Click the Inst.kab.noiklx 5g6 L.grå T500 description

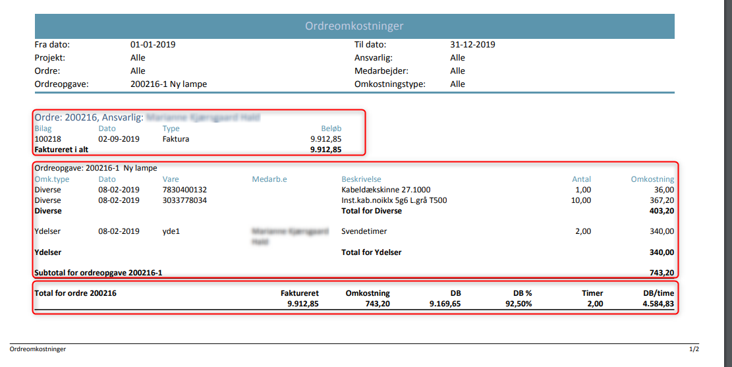[394, 200]
